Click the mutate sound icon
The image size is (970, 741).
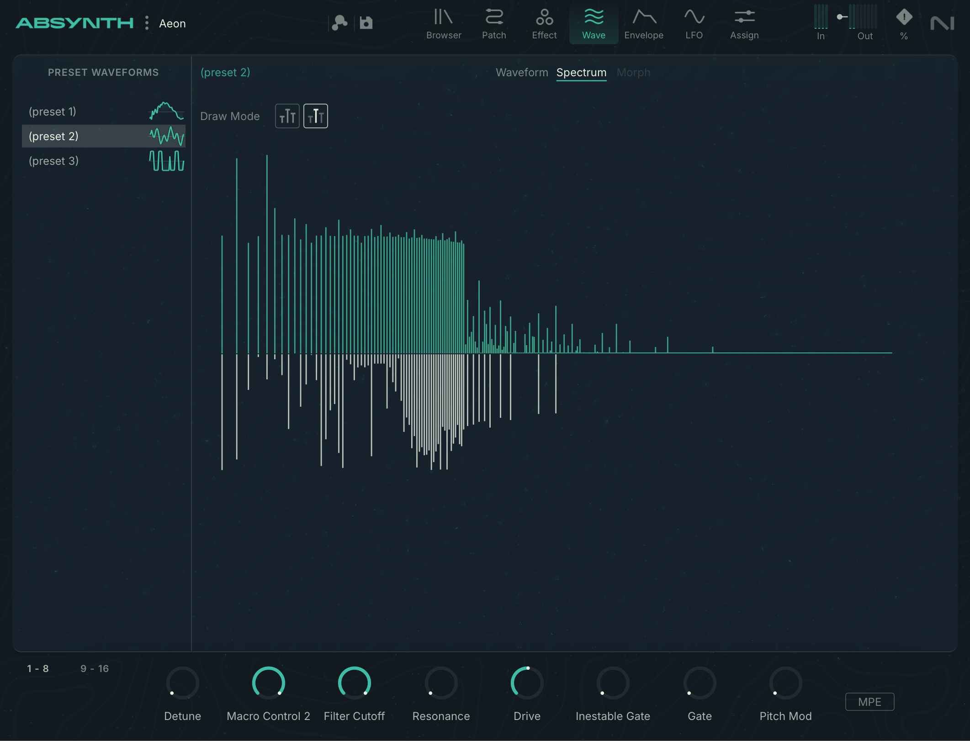[x=339, y=23]
